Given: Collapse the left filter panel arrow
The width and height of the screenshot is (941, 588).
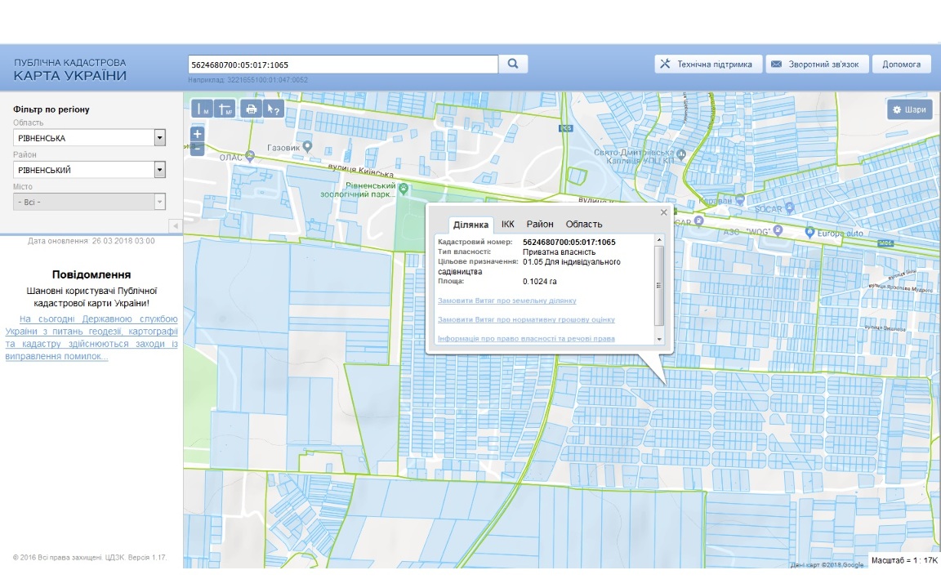Looking at the screenshot, I should click(x=176, y=226).
